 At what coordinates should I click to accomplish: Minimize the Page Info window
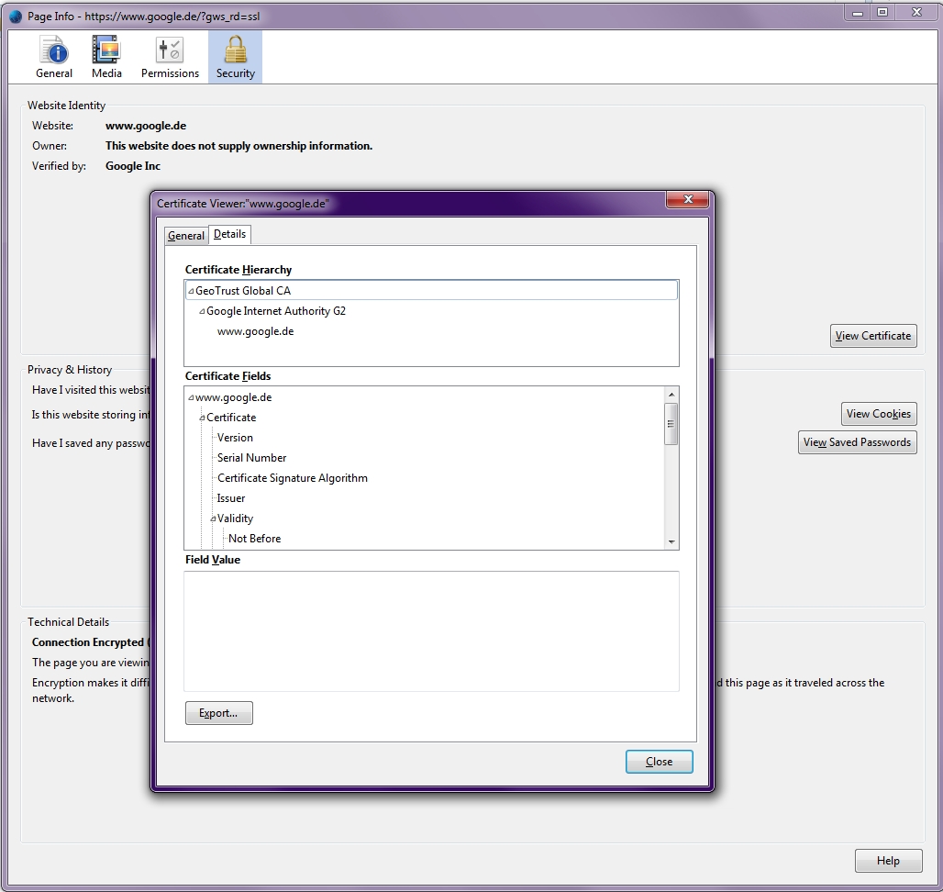(858, 13)
